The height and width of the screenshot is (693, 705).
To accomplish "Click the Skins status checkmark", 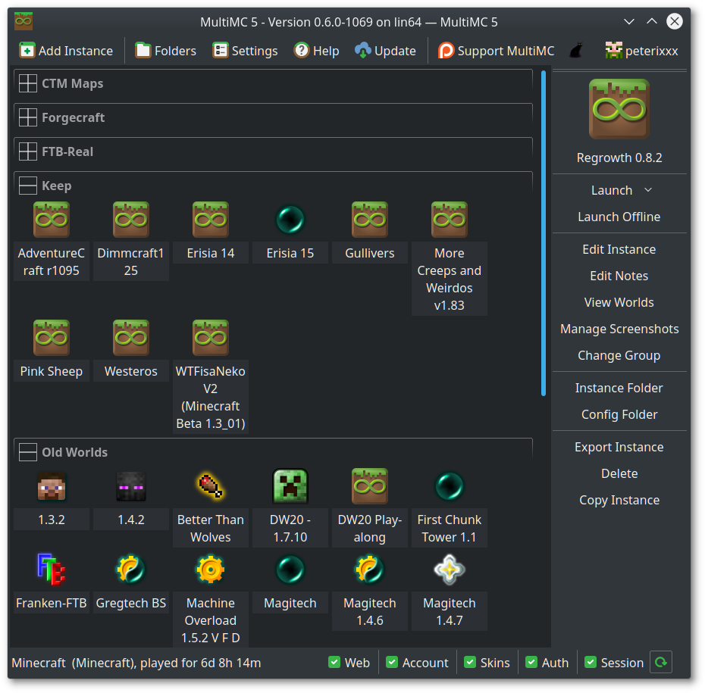I will click(x=470, y=662).
